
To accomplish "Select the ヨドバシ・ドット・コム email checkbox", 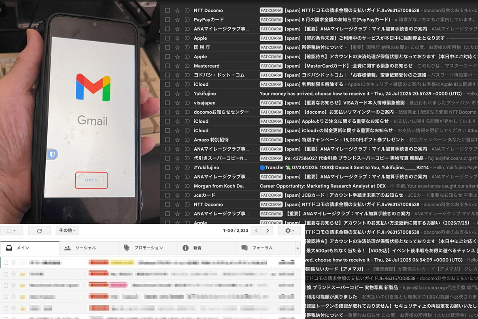I will (168, 75).
